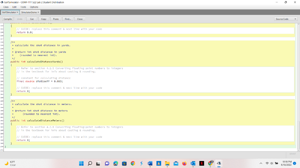Viewport: 300px width, 168px height.
Task: Click the Copy toolbar button
Action: click(44, 19)
